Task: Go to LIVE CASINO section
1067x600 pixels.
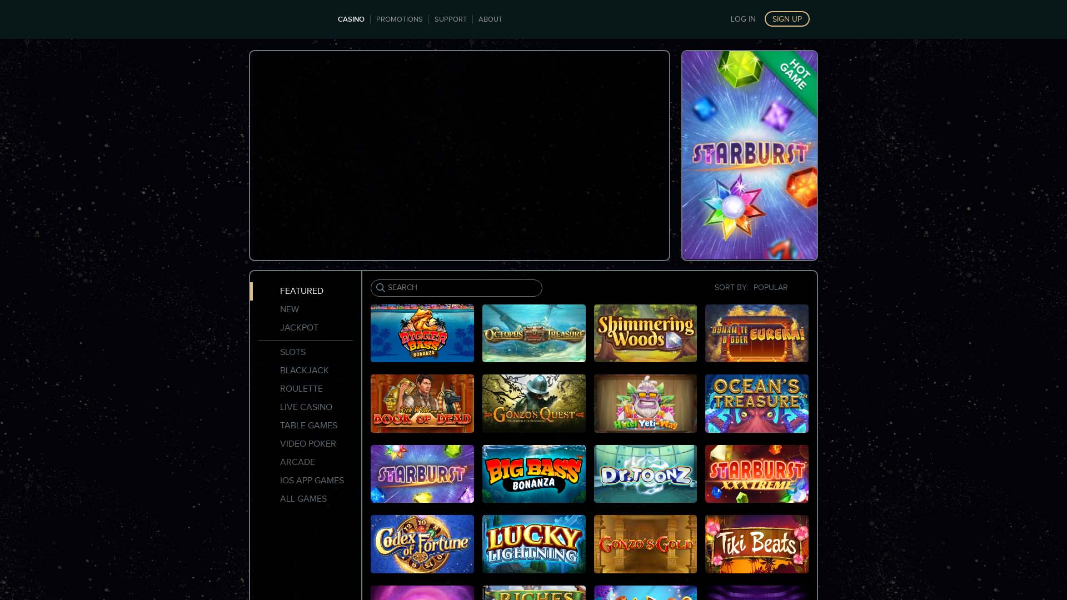Action: 306,407
